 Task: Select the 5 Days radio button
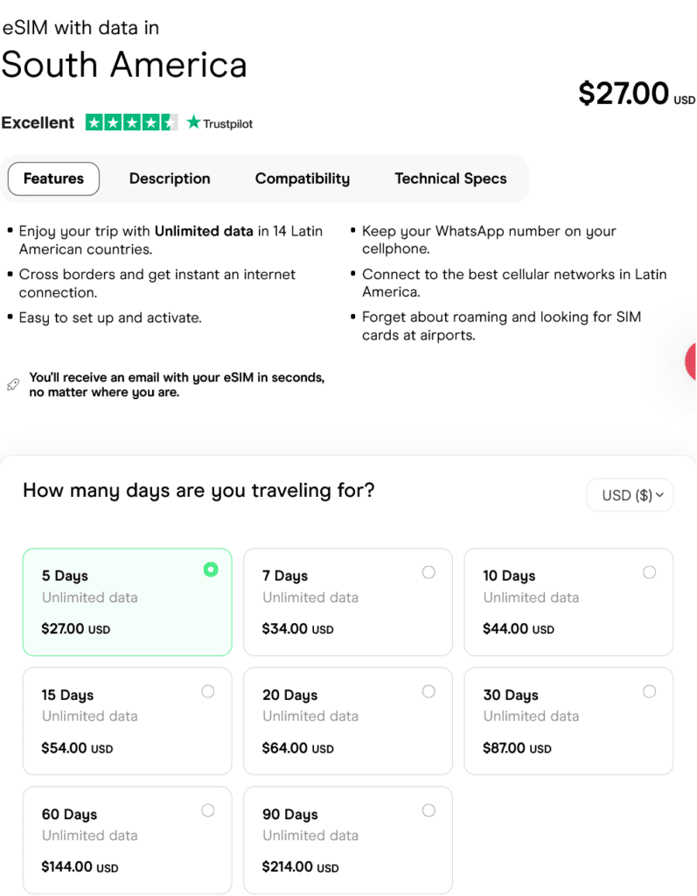click(211, 570)
